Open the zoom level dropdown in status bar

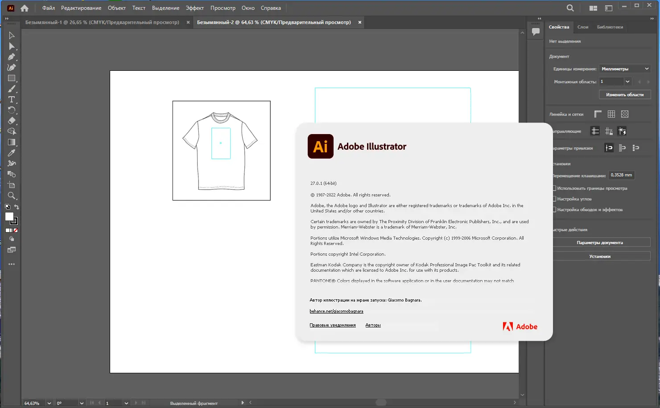click(49, 403)
